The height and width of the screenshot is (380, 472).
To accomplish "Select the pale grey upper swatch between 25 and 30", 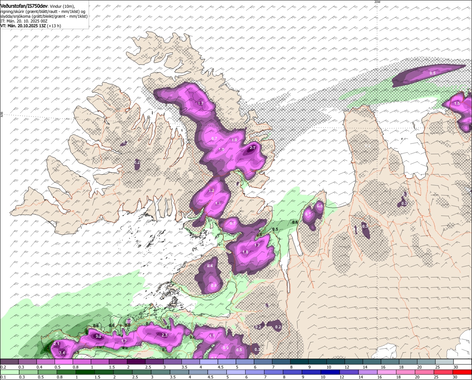I will [444, 362].
